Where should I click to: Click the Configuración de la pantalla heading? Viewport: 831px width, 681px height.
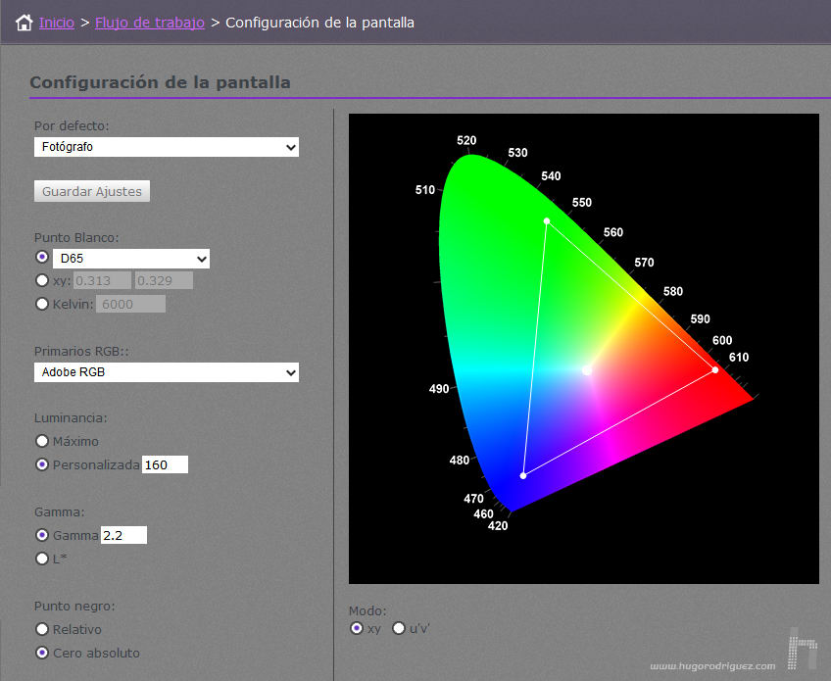pyautogui.click(x=160, y=82)
